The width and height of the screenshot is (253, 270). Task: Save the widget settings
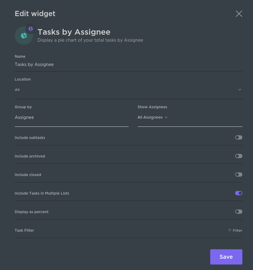click(x=226, y=257)
